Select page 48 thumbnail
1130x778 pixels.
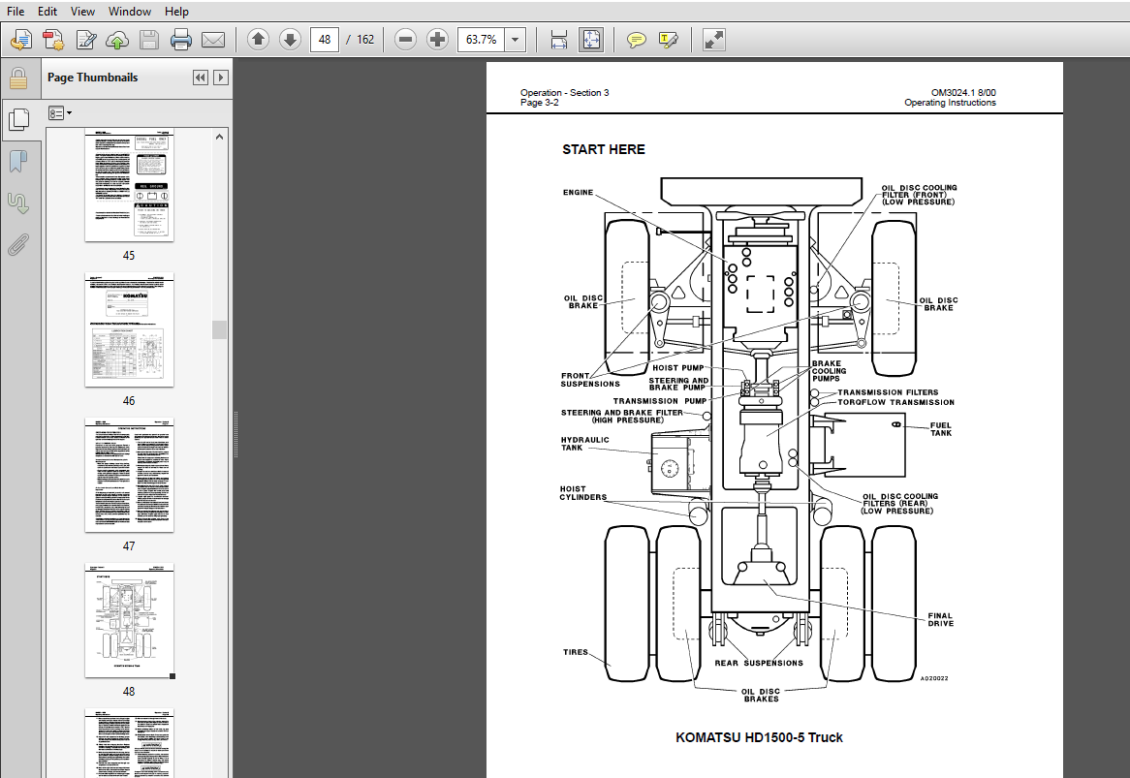click(130, 620)
